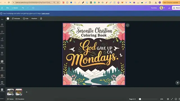Click the Page 2 / 2 indicator
The height and width of the screenshot is (101, 180).
click(x=132, y=99)
